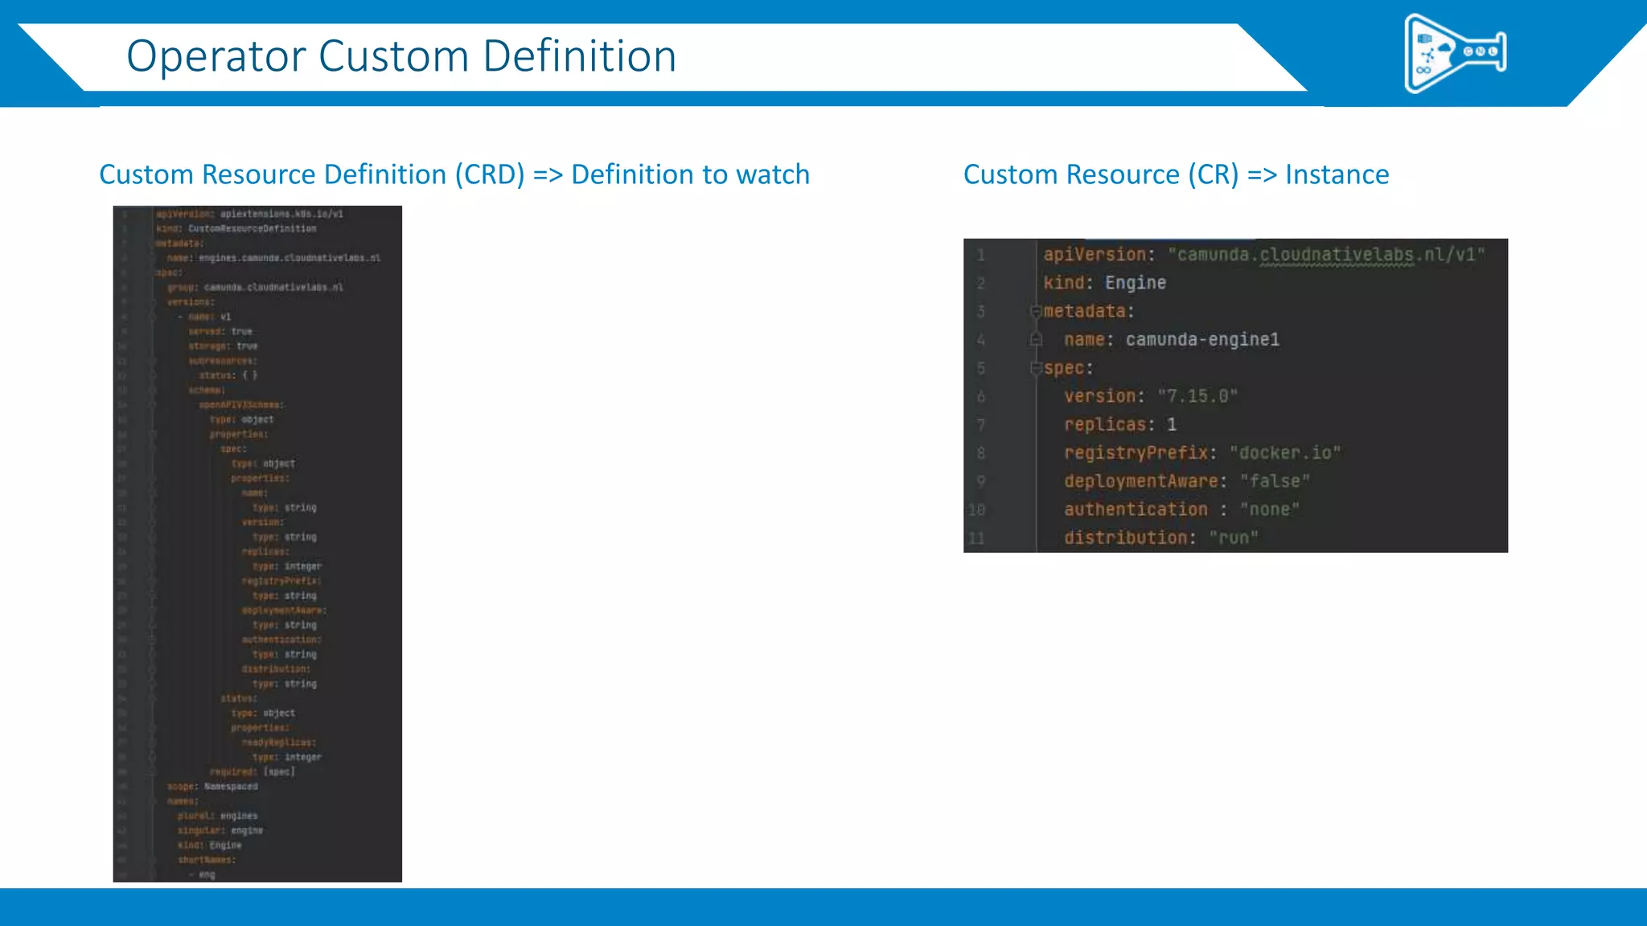Click line number 11 in CR gutter

pos(976,538)
